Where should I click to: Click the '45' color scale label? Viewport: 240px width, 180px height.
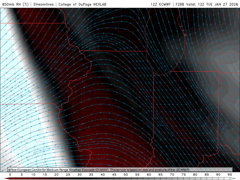[x=114, y=175]
